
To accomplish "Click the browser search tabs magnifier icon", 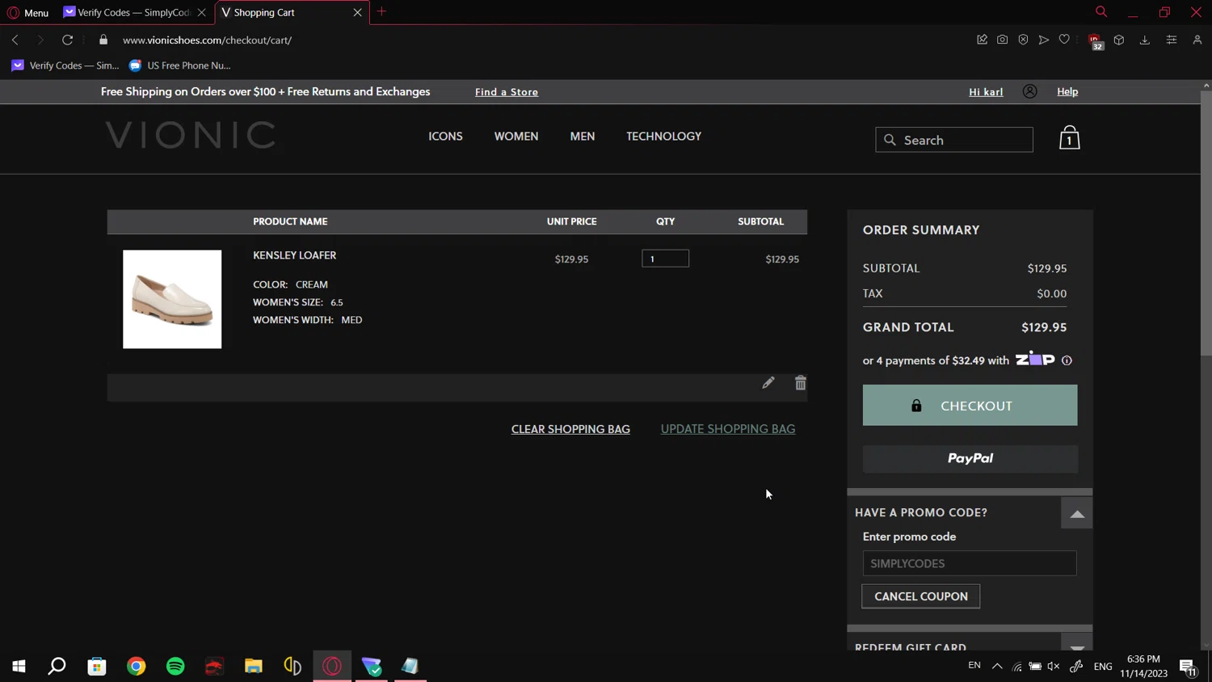I will 1100,11.
